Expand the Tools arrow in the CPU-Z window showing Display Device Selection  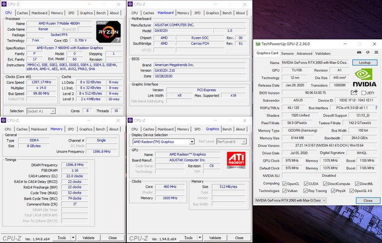pos(200,238)
